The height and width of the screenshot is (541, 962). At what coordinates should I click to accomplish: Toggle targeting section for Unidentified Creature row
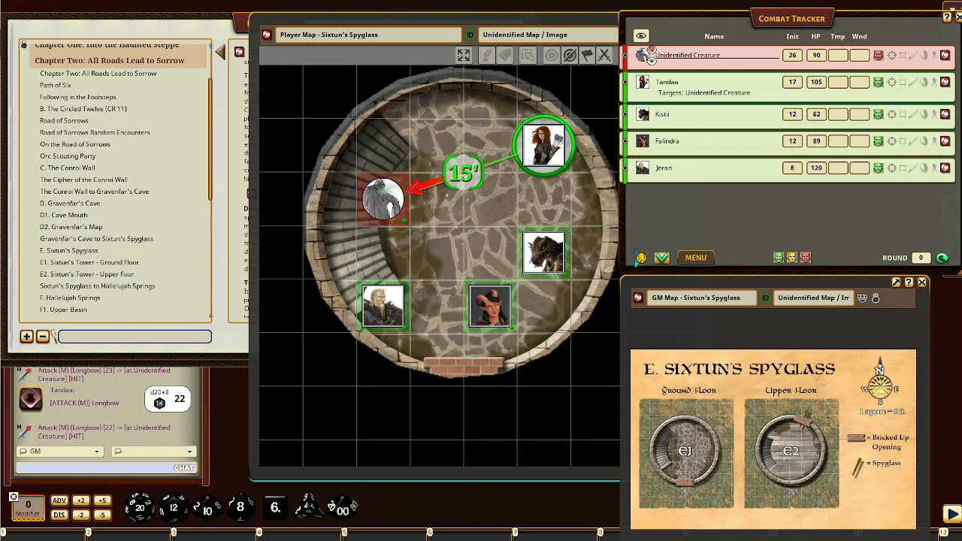[x=892, y=55]
